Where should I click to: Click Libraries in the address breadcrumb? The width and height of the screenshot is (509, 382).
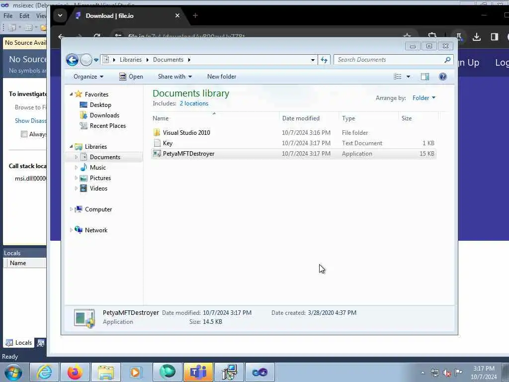pos(131,60)
